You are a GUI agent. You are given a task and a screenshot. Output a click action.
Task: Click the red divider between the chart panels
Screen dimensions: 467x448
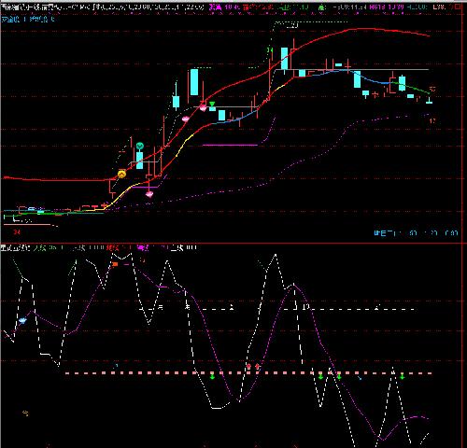(233, 243)
